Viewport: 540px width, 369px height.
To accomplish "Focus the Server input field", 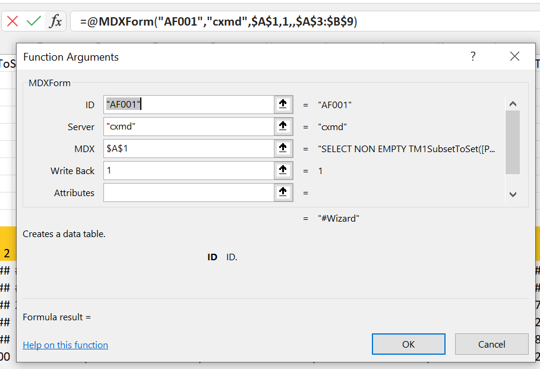I will tap(188, 127).
